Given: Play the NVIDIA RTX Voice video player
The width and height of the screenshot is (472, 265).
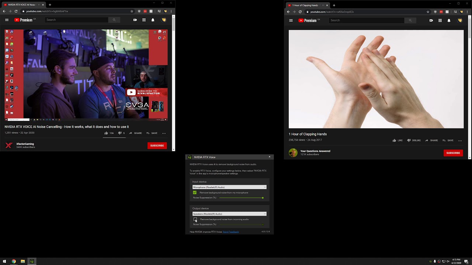Looking at the screenshot, I should pos(86,75).
